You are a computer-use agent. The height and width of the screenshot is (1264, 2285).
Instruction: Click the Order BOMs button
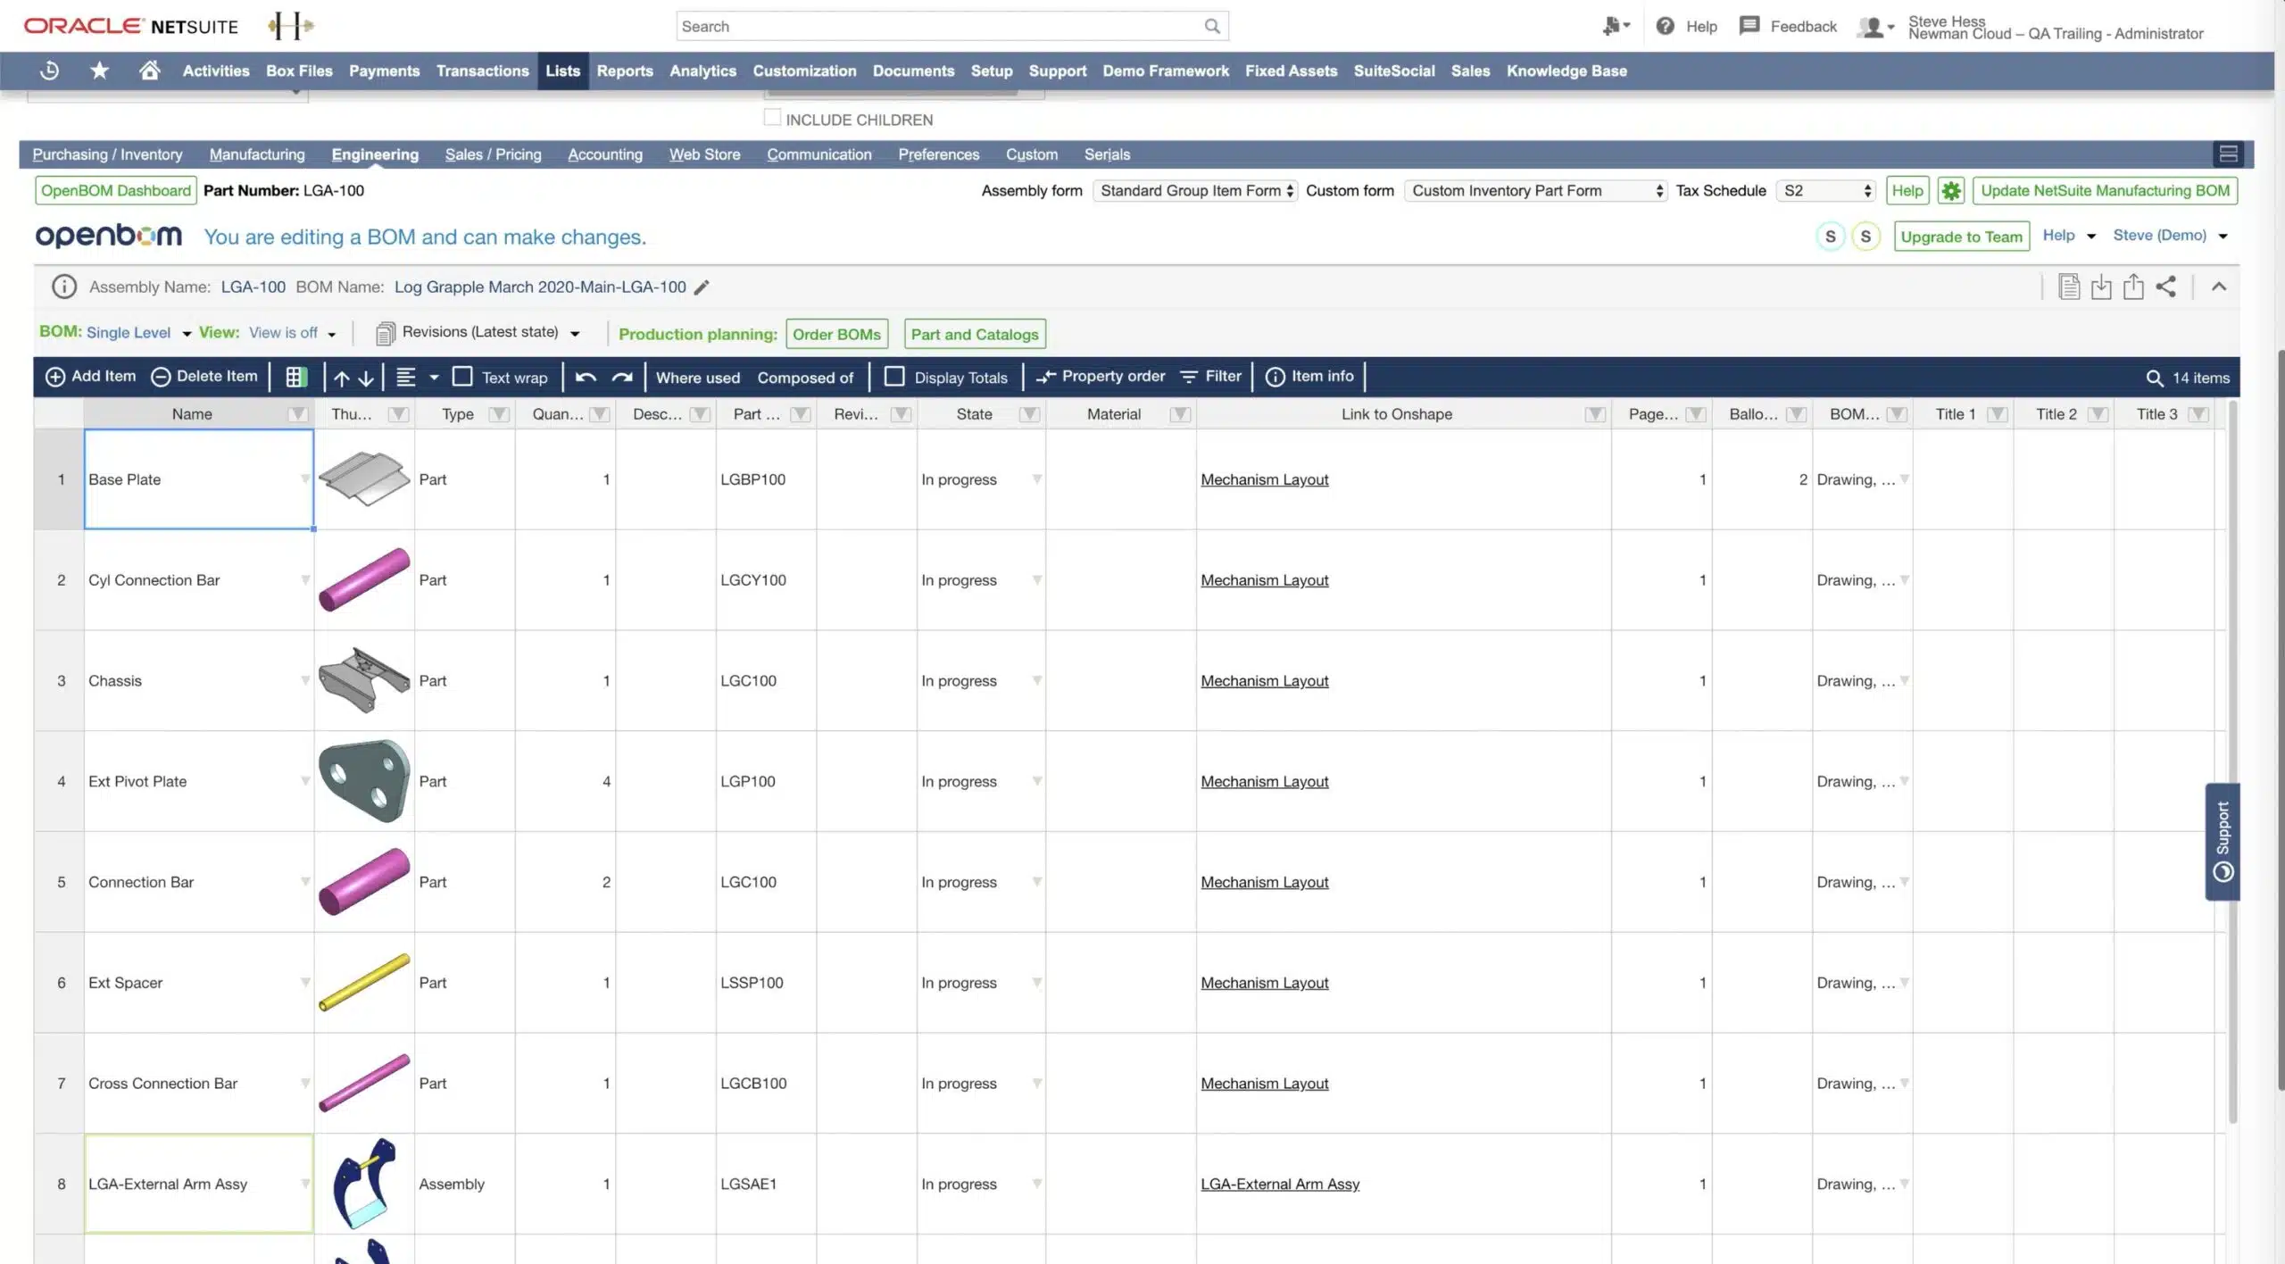pyautogui.click(x=836, y=334)
